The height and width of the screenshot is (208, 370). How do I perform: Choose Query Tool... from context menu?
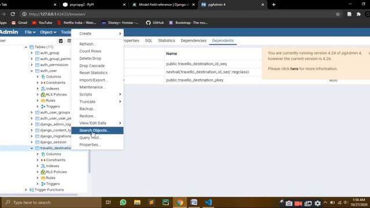(97, 138)
